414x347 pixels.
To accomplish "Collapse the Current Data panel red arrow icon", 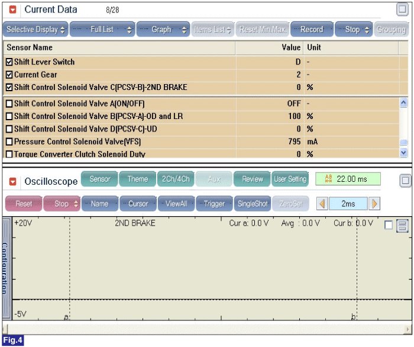I will [x=12, y=9].
